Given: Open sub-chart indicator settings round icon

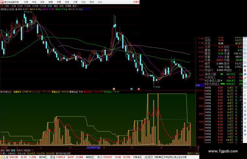Looking at the screenshot, I should 2,92.
